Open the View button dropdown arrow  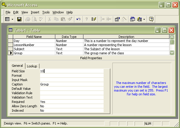tap(13, 19)
